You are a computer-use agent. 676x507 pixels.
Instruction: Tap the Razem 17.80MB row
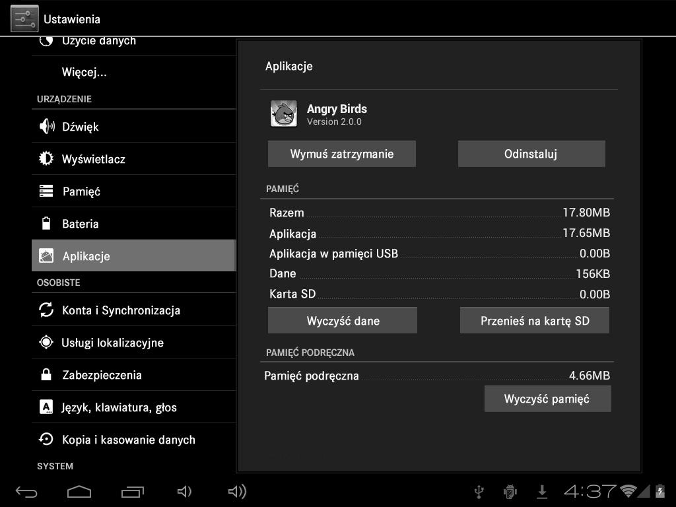439,213
